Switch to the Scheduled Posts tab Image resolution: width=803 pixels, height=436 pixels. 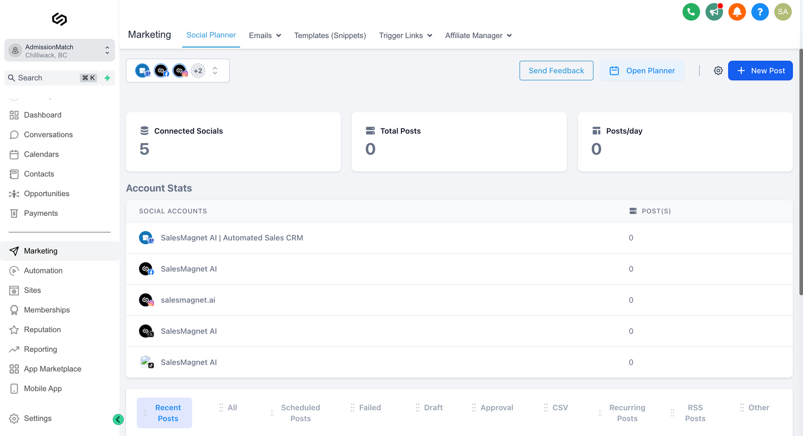coord(300,413)
